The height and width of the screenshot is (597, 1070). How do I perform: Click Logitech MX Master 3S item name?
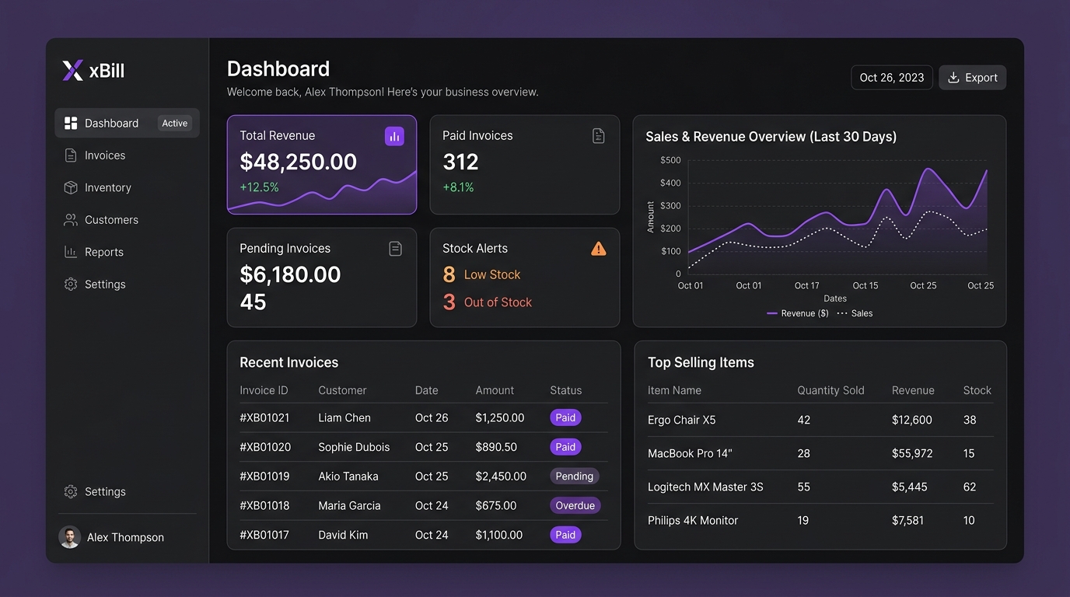point(705,487)
